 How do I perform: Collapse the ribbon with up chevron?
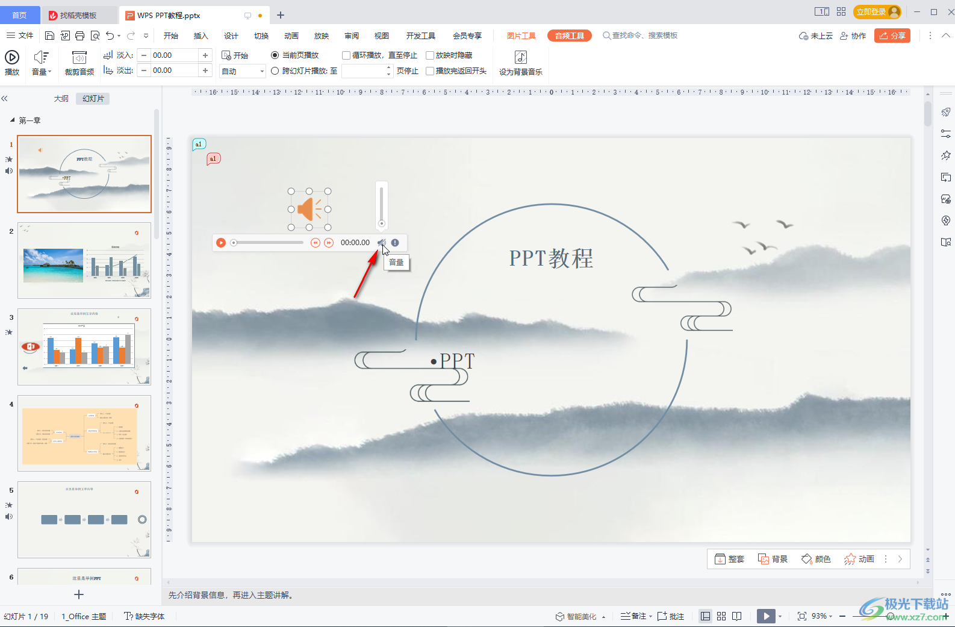(946, 36)
